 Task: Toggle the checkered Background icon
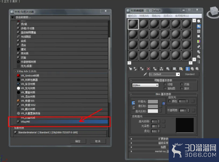click(x=199, y=31)
